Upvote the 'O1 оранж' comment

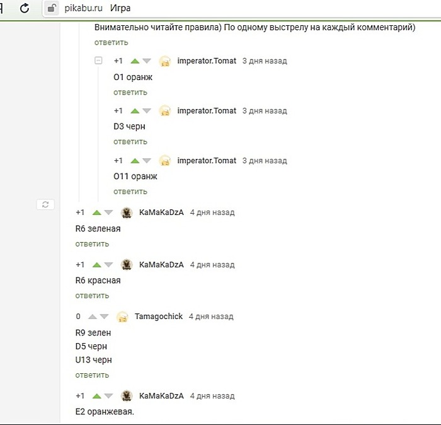click(135, 61)
